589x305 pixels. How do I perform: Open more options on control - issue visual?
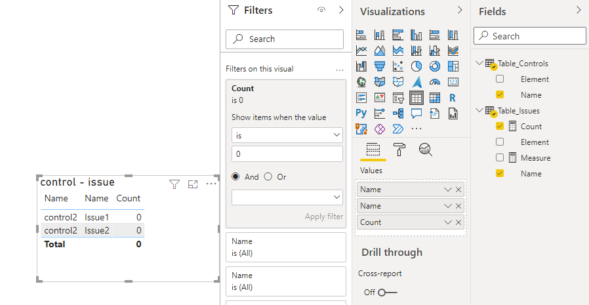[x=211, y=184]
